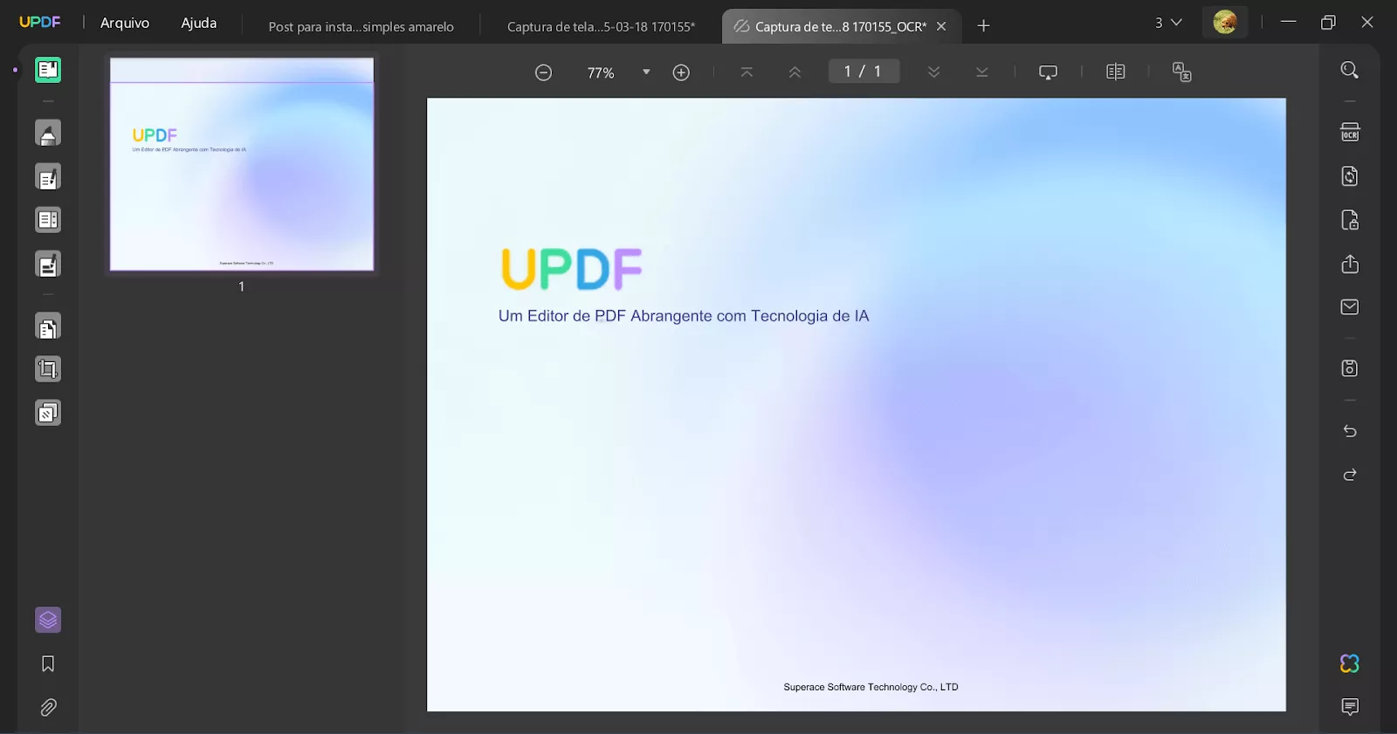1397x734 pixels.
Task: Zoom out with the minus button
Action: click(x=543, y=72)
